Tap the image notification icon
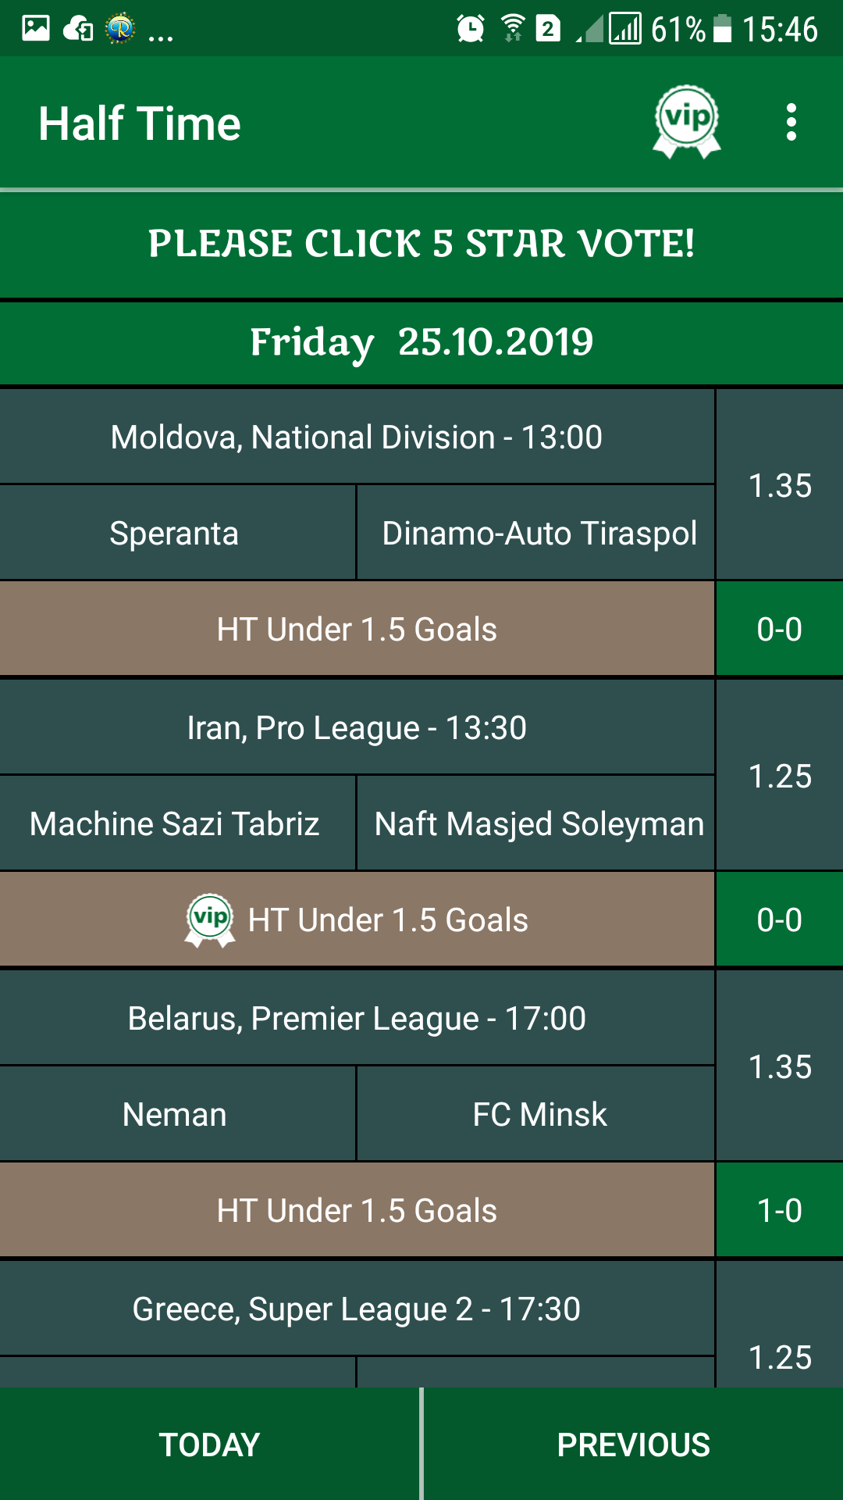Screen dimensions: 843x1500 click(36, 28)
